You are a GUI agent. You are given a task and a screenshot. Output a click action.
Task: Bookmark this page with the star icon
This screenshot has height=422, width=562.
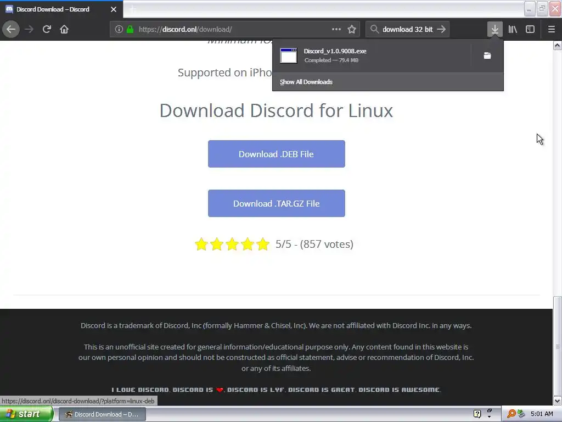tap(352, 29)
